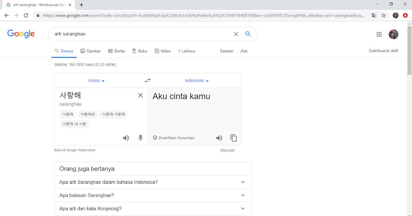The width and height of the screenshot is (412, 216).
Task: Click the Masukan feedback link
Action: coord(228,150)
